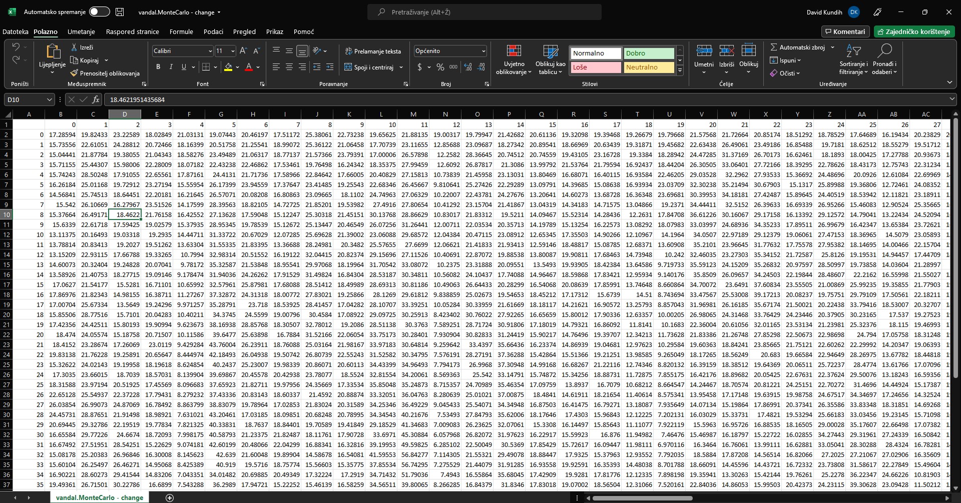Switch to the Podaci tab
The image size is (961, 503).
click(x=213, y=31)
